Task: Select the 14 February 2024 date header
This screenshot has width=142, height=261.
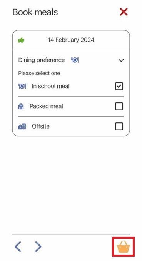Action: click(71, 40)
